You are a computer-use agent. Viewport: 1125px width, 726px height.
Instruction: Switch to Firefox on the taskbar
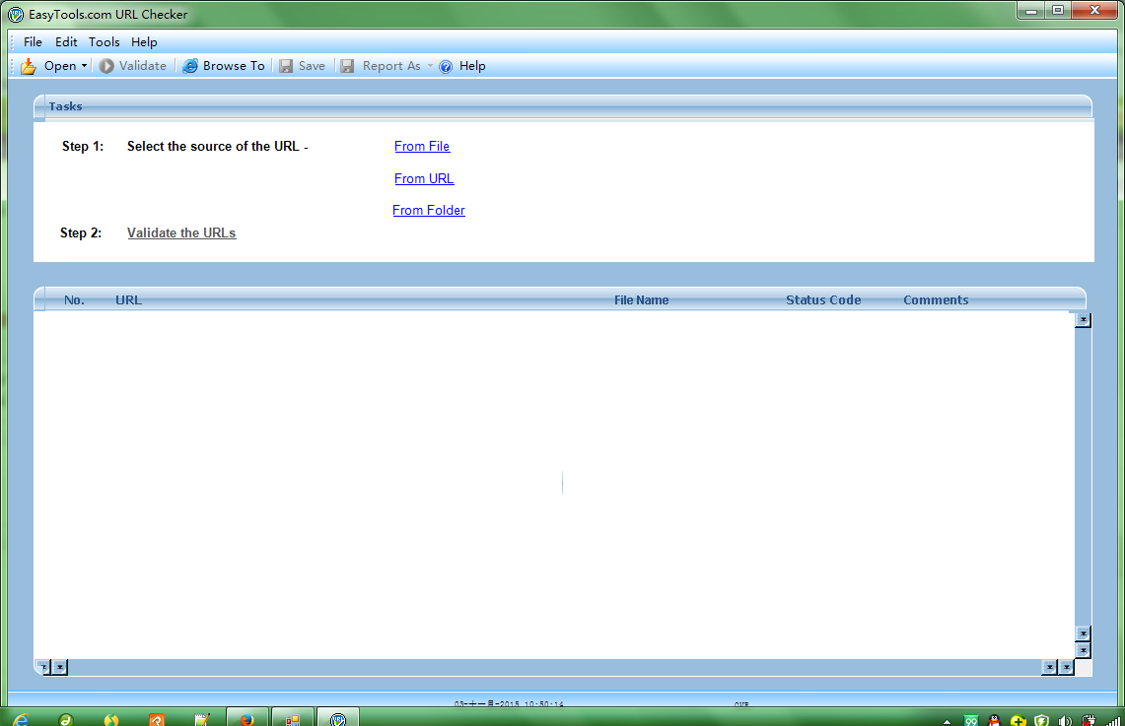(247, 718)
